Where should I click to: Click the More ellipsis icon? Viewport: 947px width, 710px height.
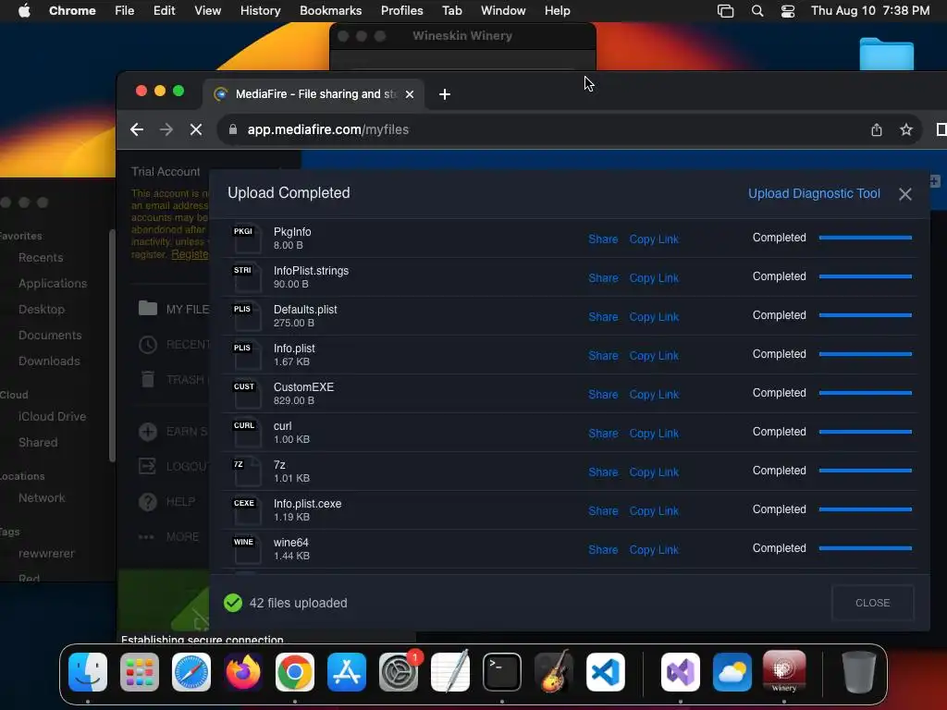coord(146,537)
